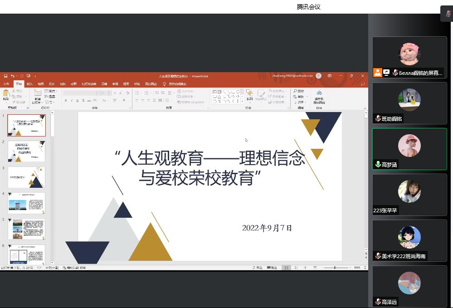Click the microphone icon at top right corner
Image resolution: width=453 pixels, height=308 pixels.
click(448, 14)
